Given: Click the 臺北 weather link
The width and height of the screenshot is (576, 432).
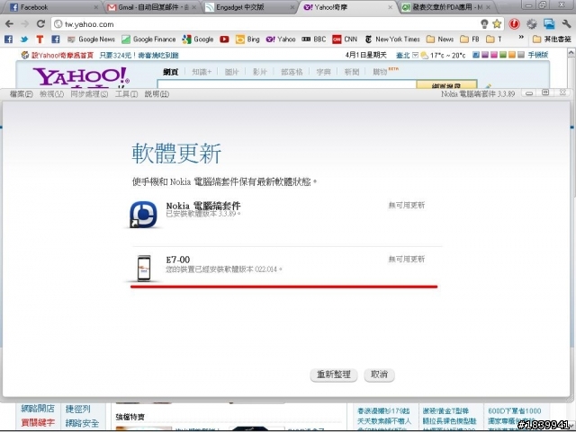Looking at the screenshot, I should [403, 56].
